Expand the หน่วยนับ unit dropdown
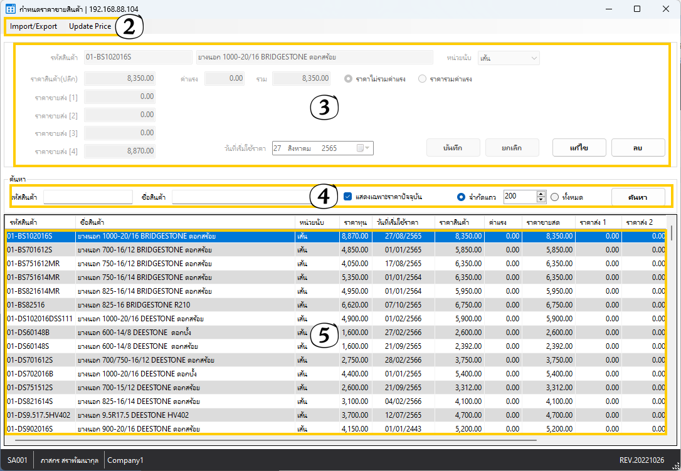 (534, 58)
